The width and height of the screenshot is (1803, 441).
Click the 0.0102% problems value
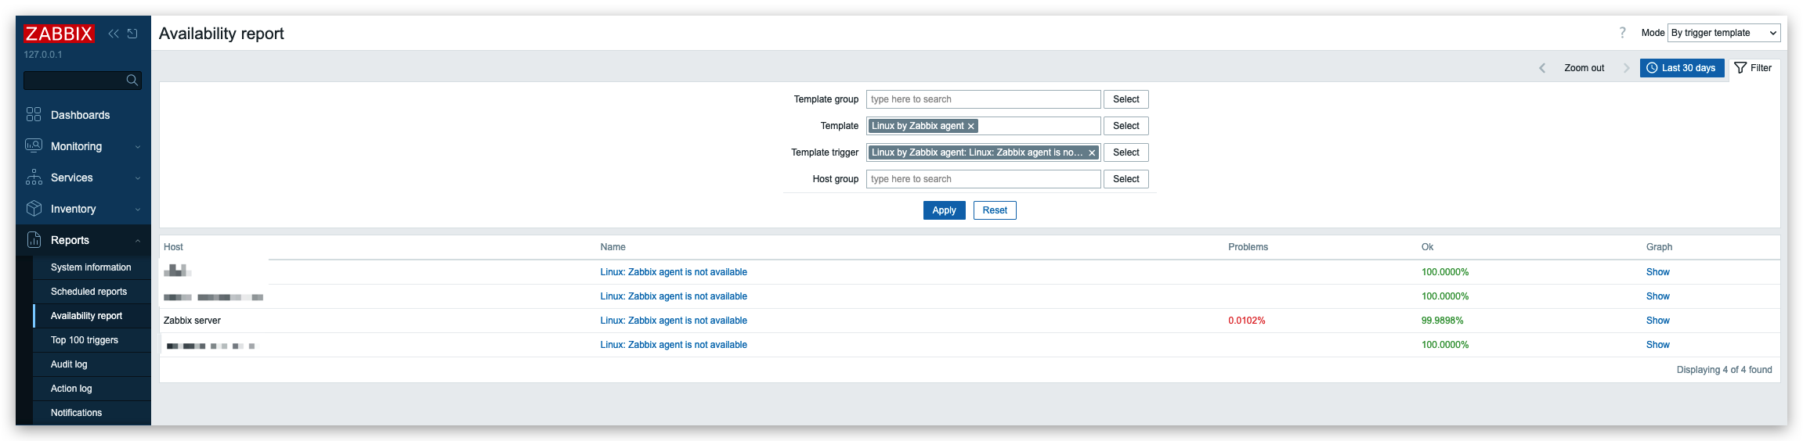[x=1246, y=321]
